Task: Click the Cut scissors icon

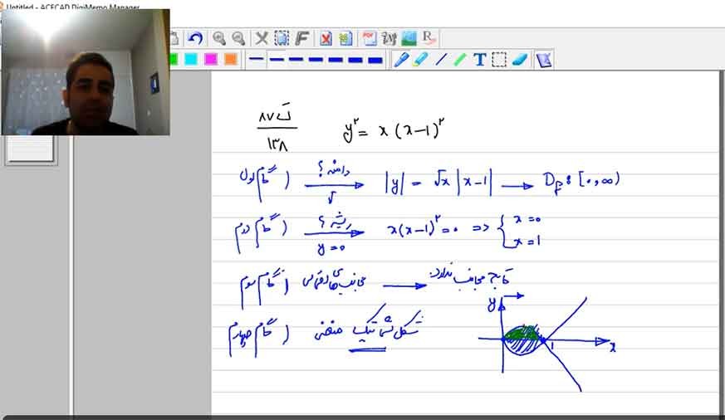Action: tap(262, 38)
